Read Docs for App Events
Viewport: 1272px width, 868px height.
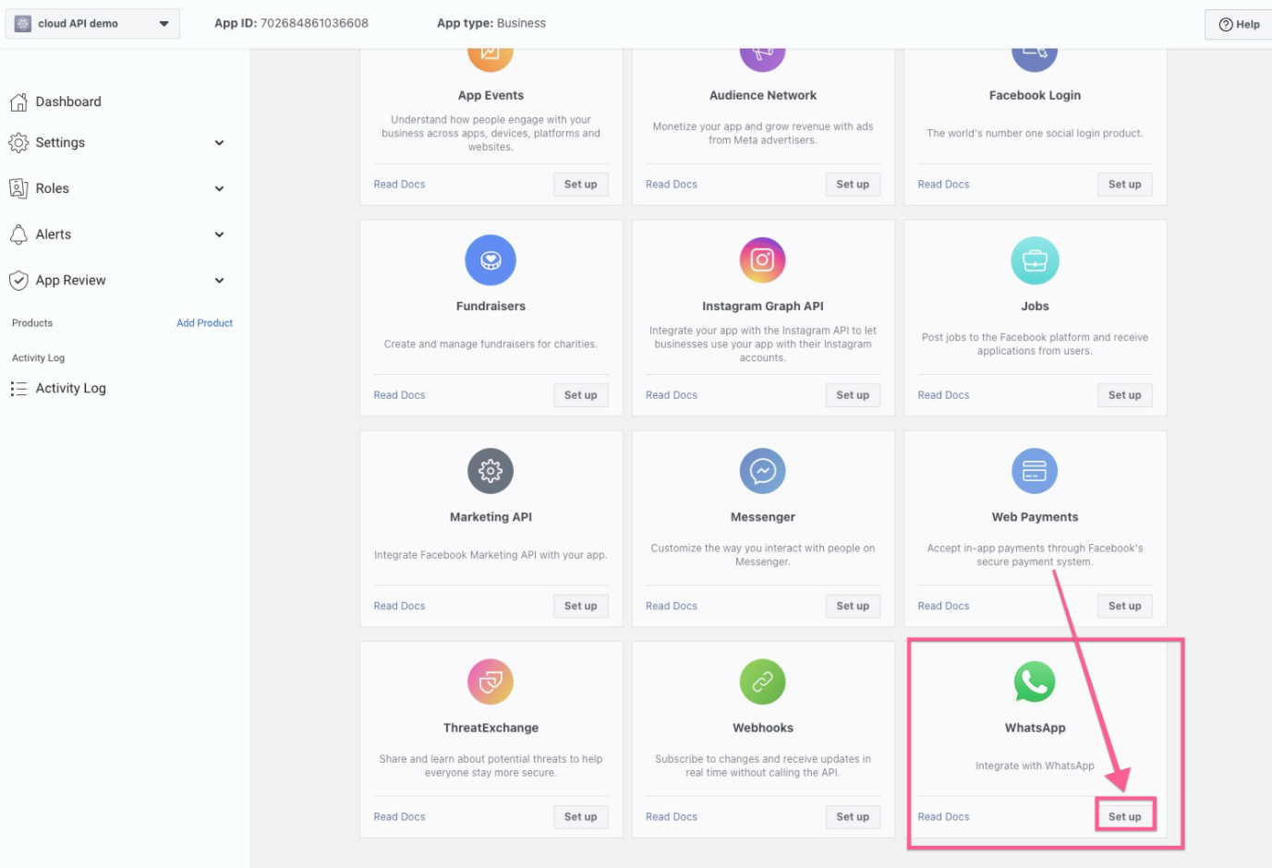pyautogui.click(x=399, y=185)
